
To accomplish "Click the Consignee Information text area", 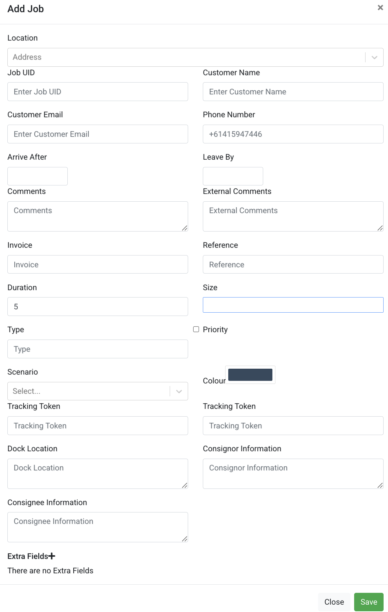I will [x=98, y=527].
